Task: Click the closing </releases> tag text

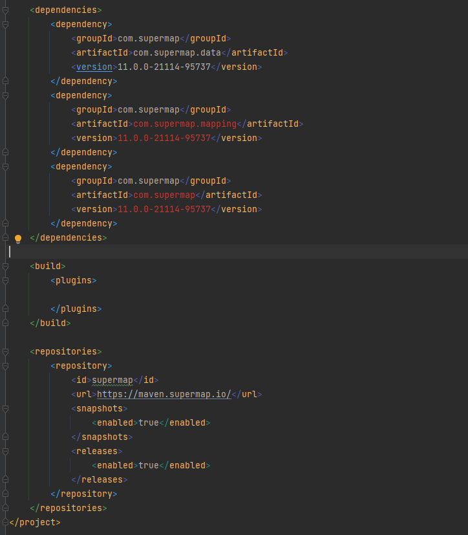Action: coord(100,479)
